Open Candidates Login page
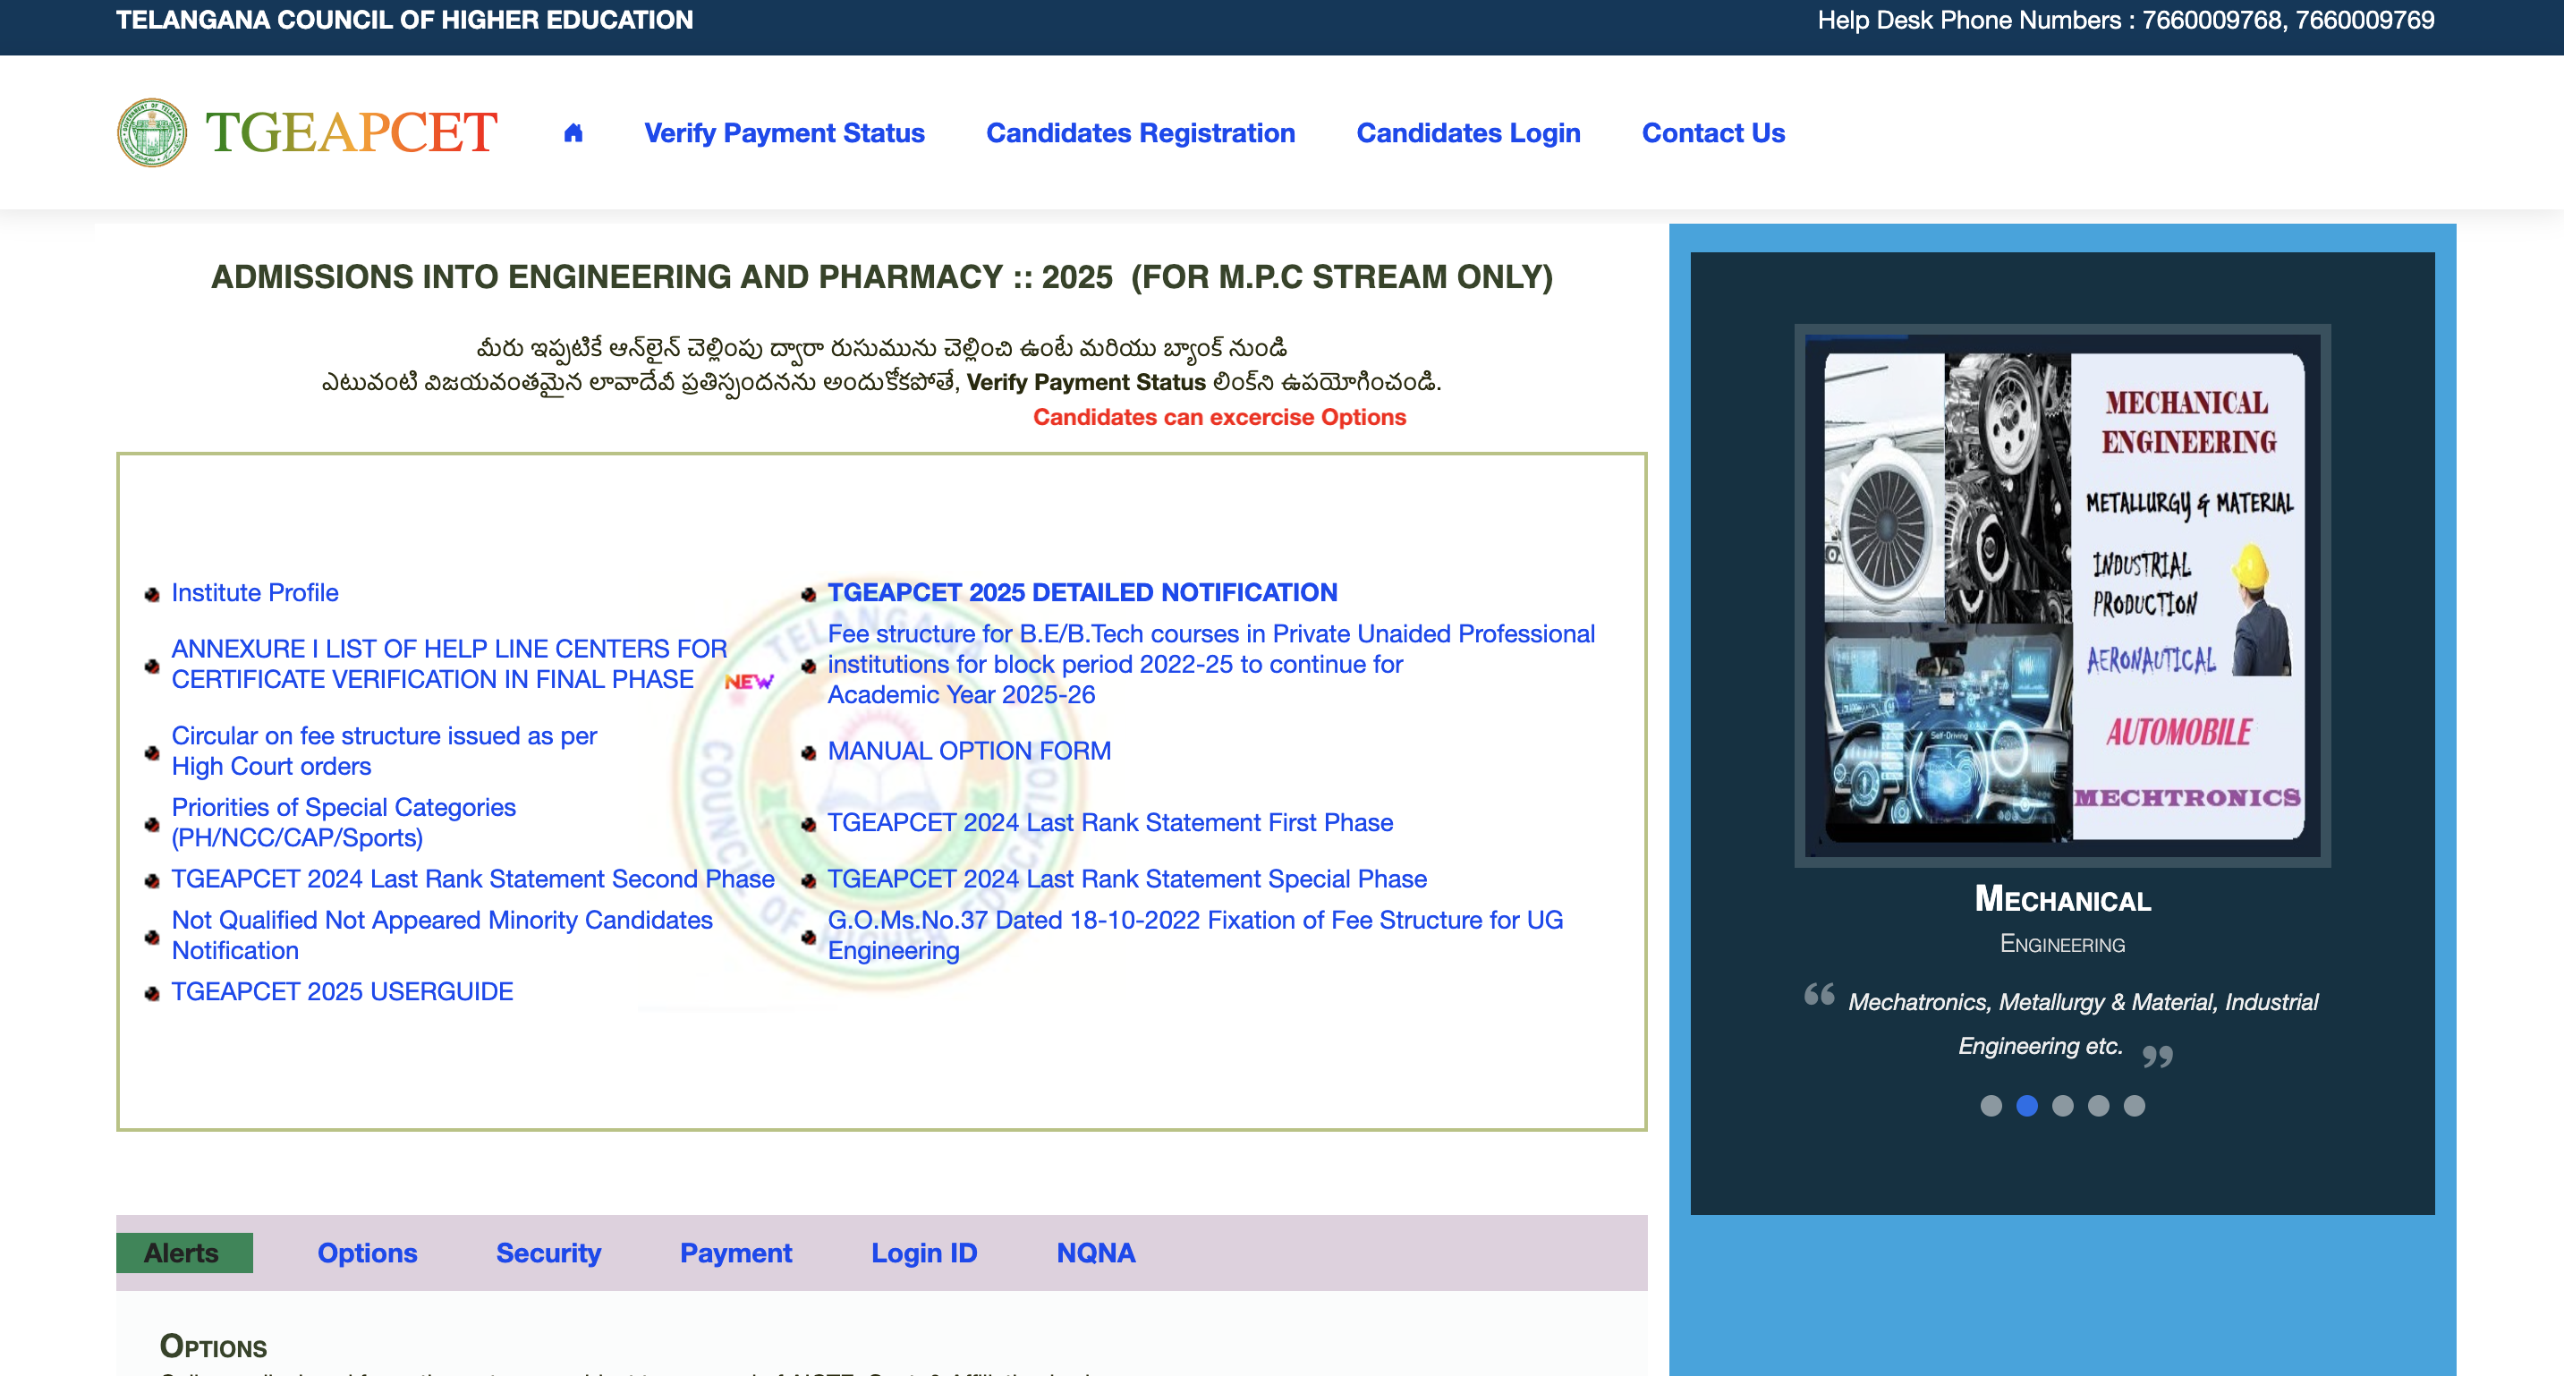Screen dimensions: 2564x1376 tap(1468, 132)
